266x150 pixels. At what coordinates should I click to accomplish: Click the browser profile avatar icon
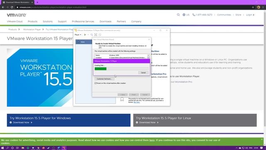click(x=259, y=7)
